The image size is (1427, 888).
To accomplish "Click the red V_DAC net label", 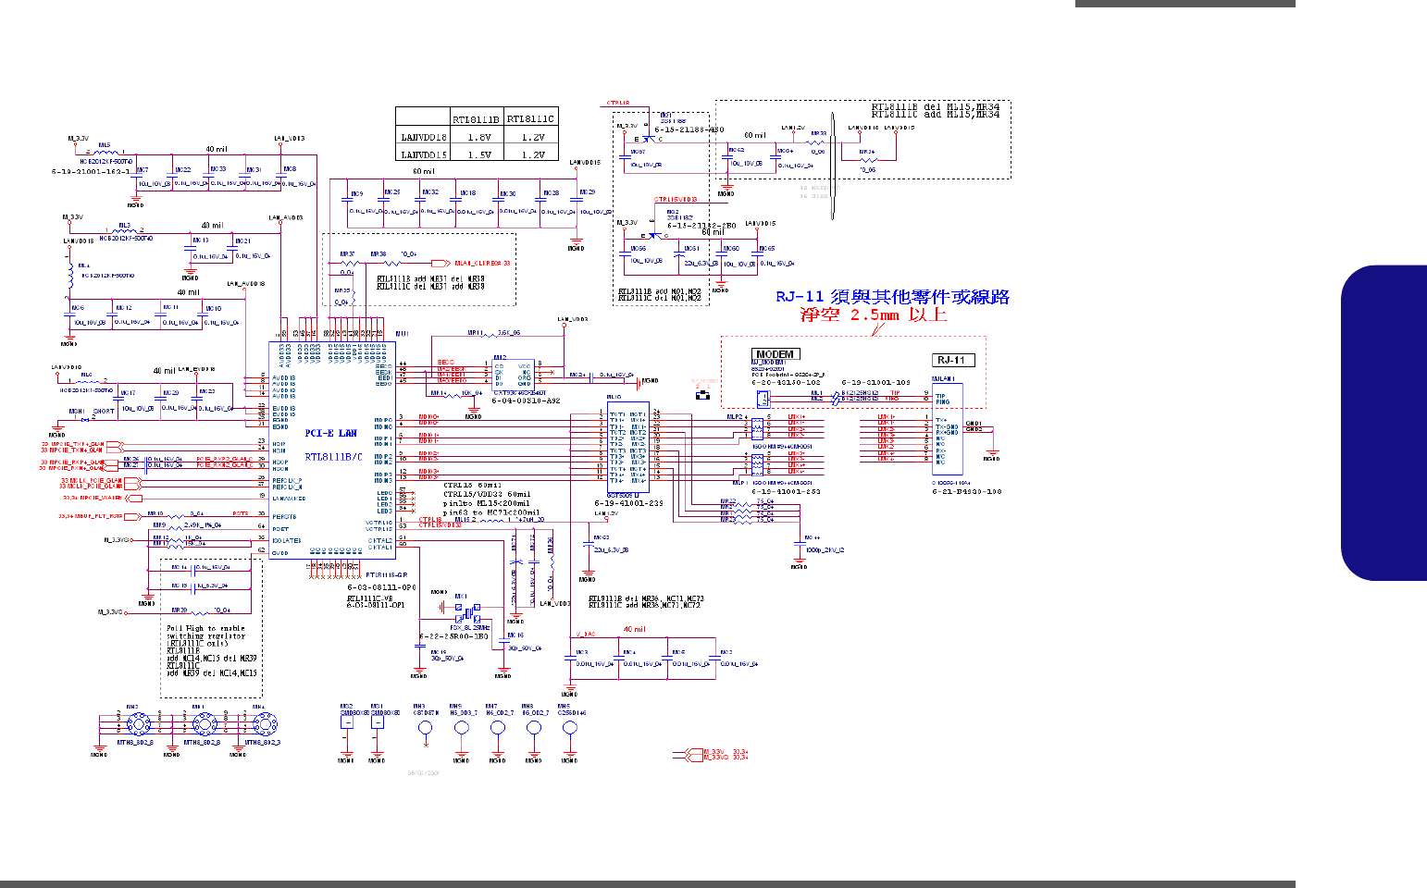I will tap(586, 634).
